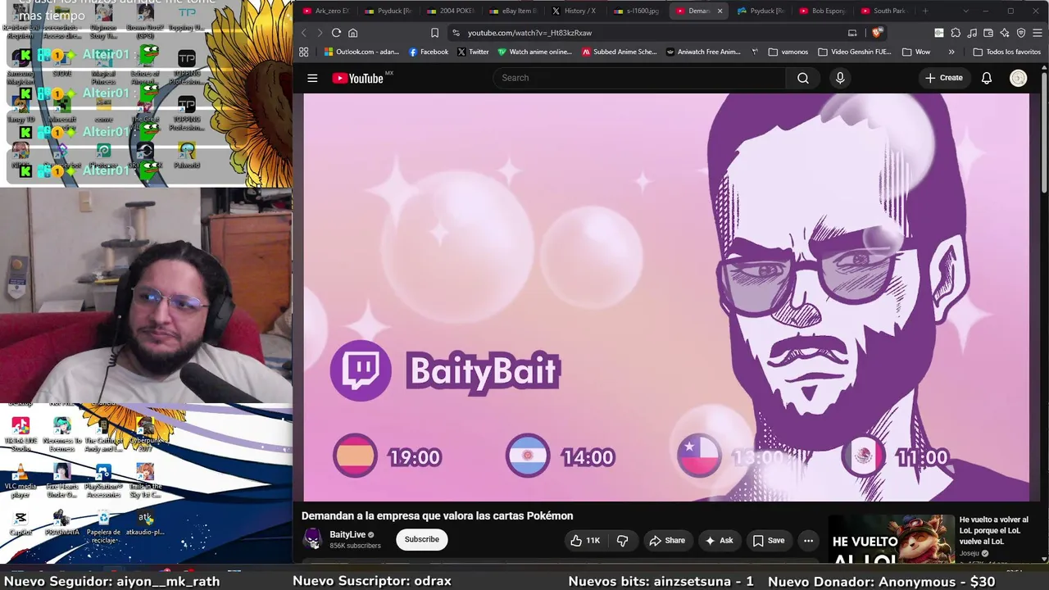This screenshot has height=590, width=1049.
Task: Open the Aniwatch Free Anim... bookmark
Action: coord(703,52)
